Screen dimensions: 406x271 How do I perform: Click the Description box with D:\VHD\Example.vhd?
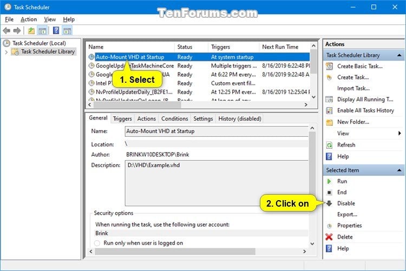(x=217, y=183)
